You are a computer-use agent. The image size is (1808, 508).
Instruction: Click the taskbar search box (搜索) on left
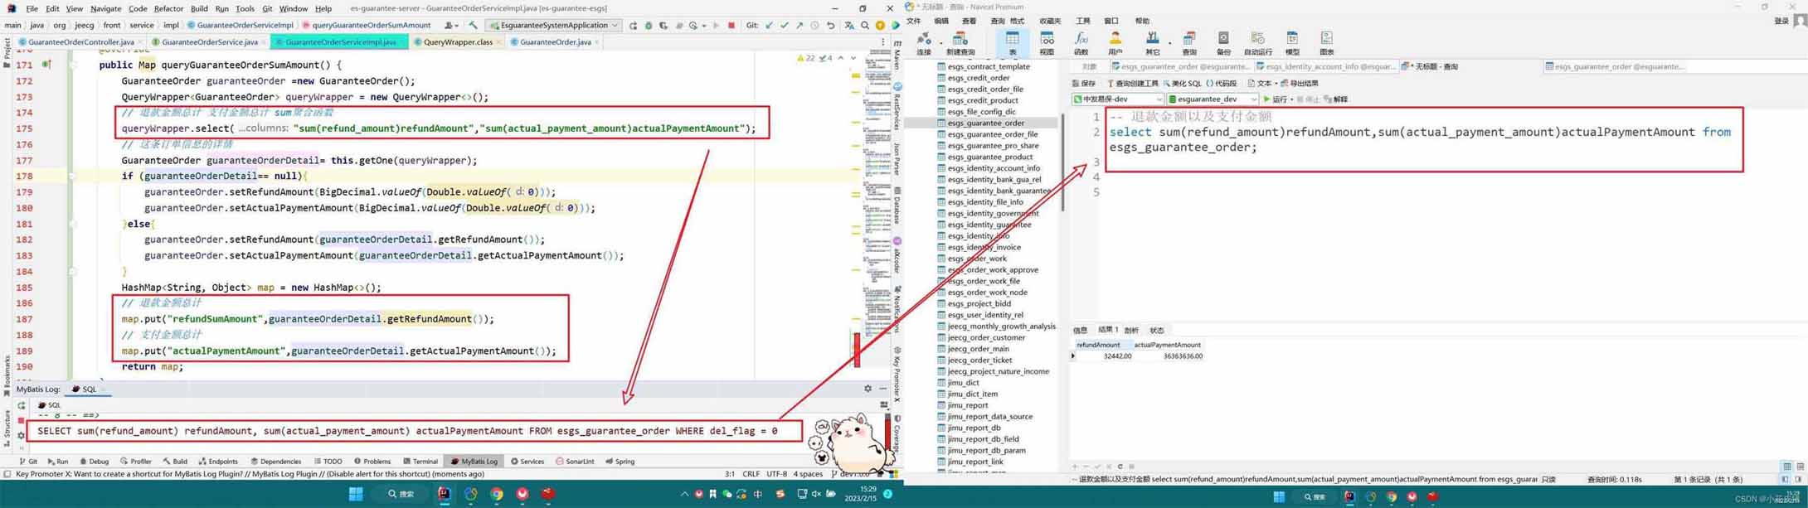(400, 494)
